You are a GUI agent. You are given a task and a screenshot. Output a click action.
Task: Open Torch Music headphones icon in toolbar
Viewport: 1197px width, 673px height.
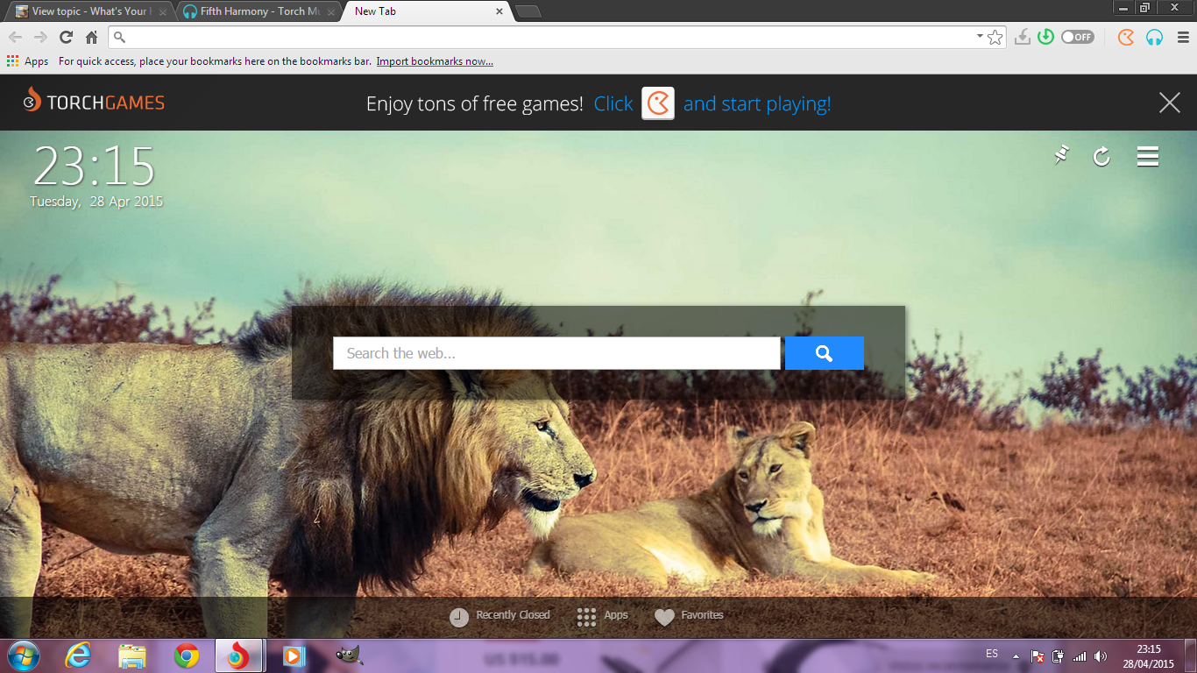click(1154, 37)
